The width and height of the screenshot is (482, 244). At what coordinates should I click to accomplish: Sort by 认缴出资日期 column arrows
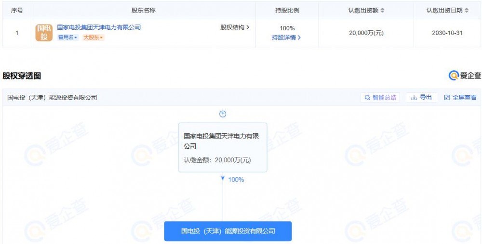pyautogui.click(x=466, y=10)
